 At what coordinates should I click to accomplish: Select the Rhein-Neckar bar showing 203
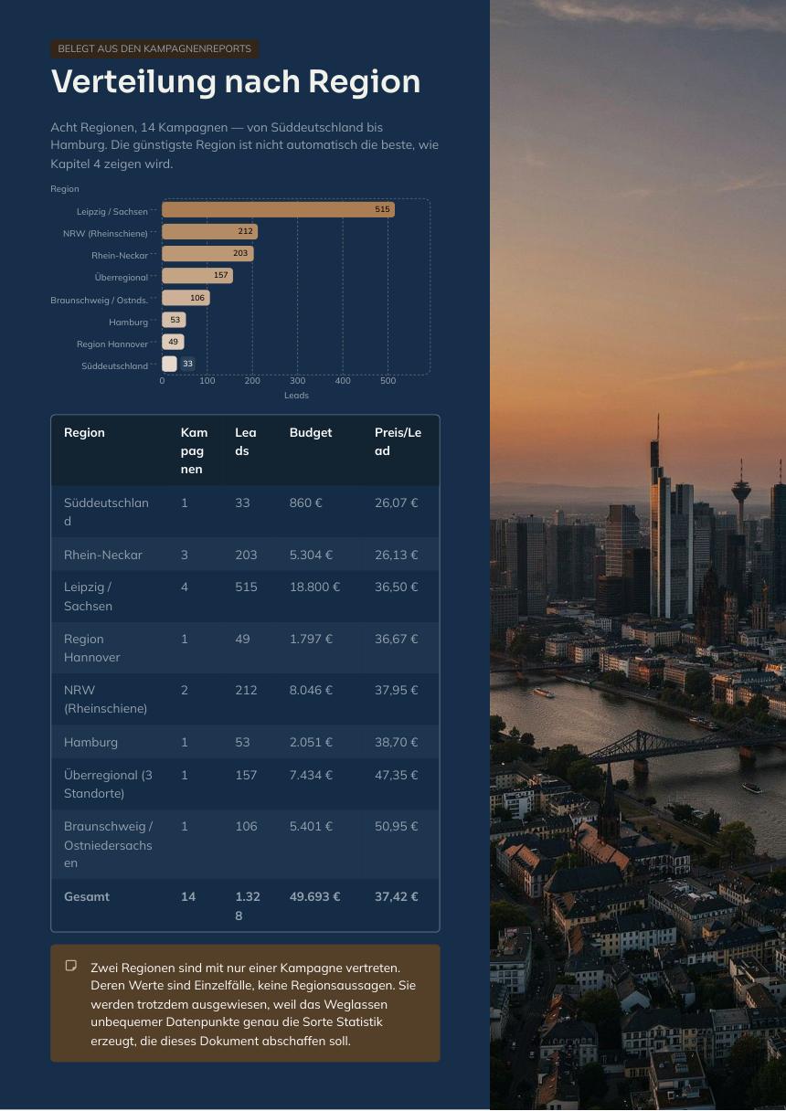point(207,254)
